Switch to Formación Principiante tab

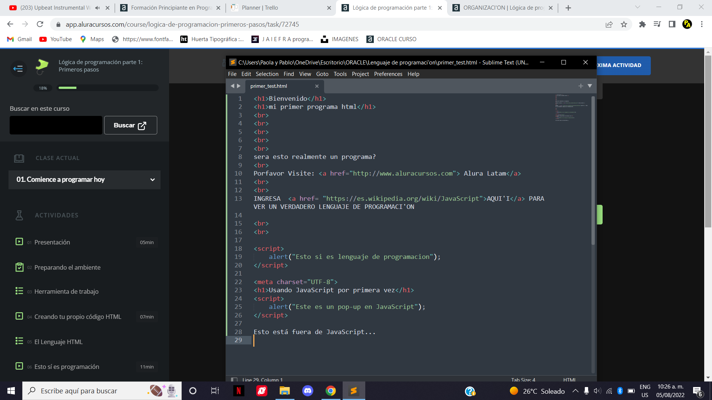click(170, 8)
